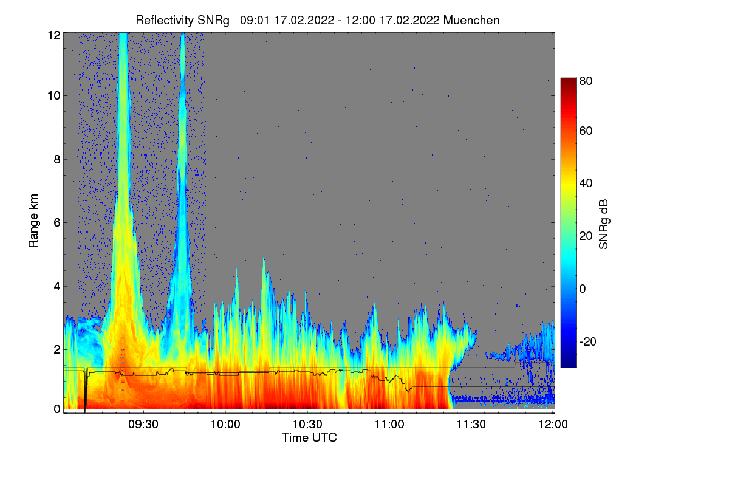This screenshot has width=729, height=486.
Task: Click the 'Range km' y-axis label
Action: click(33, 220)
